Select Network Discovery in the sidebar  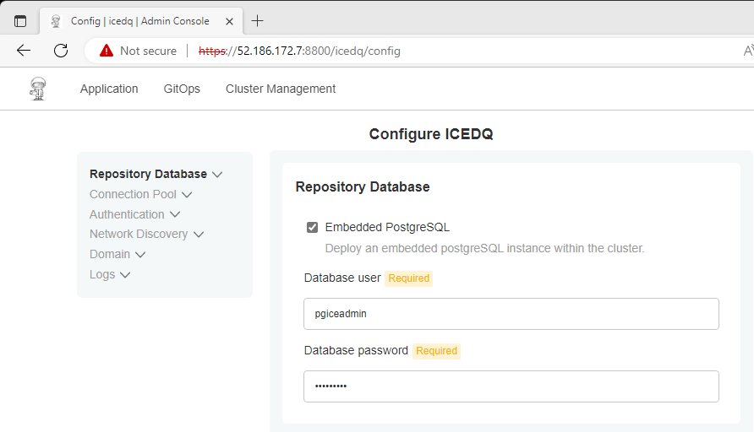click(139, 234)
